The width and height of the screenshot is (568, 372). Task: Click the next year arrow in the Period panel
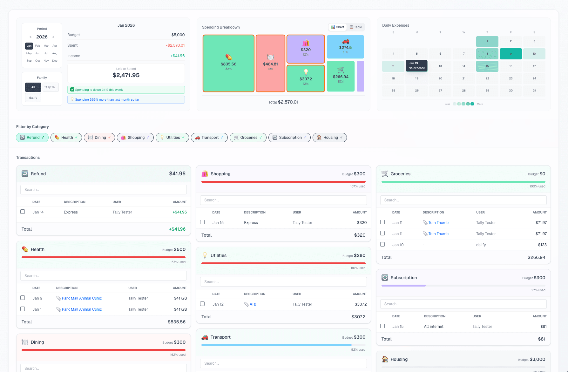[x=54, y=37]
